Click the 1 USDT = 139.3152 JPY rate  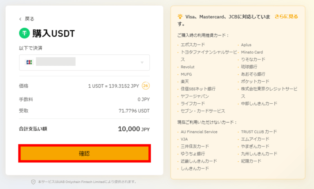(114, 86)
